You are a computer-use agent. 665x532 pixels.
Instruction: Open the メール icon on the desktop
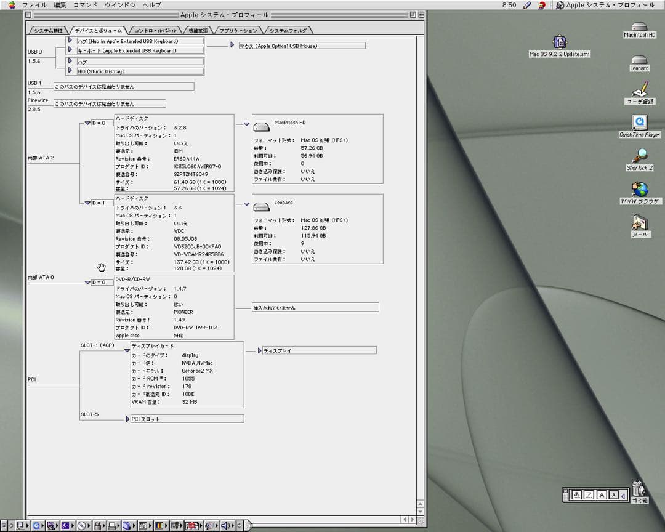tap(639, 222)
